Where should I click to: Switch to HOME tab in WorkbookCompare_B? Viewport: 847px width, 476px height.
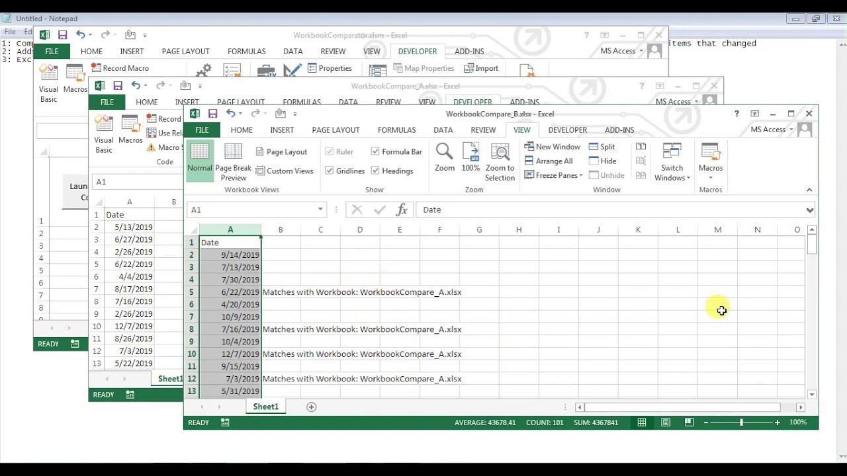point(242,130)
